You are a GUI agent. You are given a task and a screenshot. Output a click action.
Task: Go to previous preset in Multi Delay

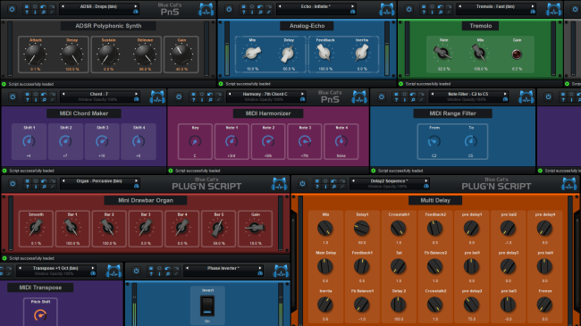(353, 180)
